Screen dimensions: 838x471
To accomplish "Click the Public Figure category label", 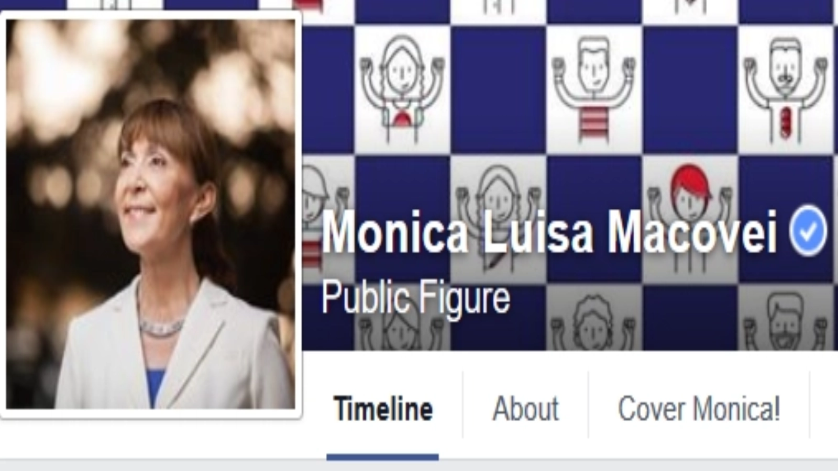I will 415,297.
